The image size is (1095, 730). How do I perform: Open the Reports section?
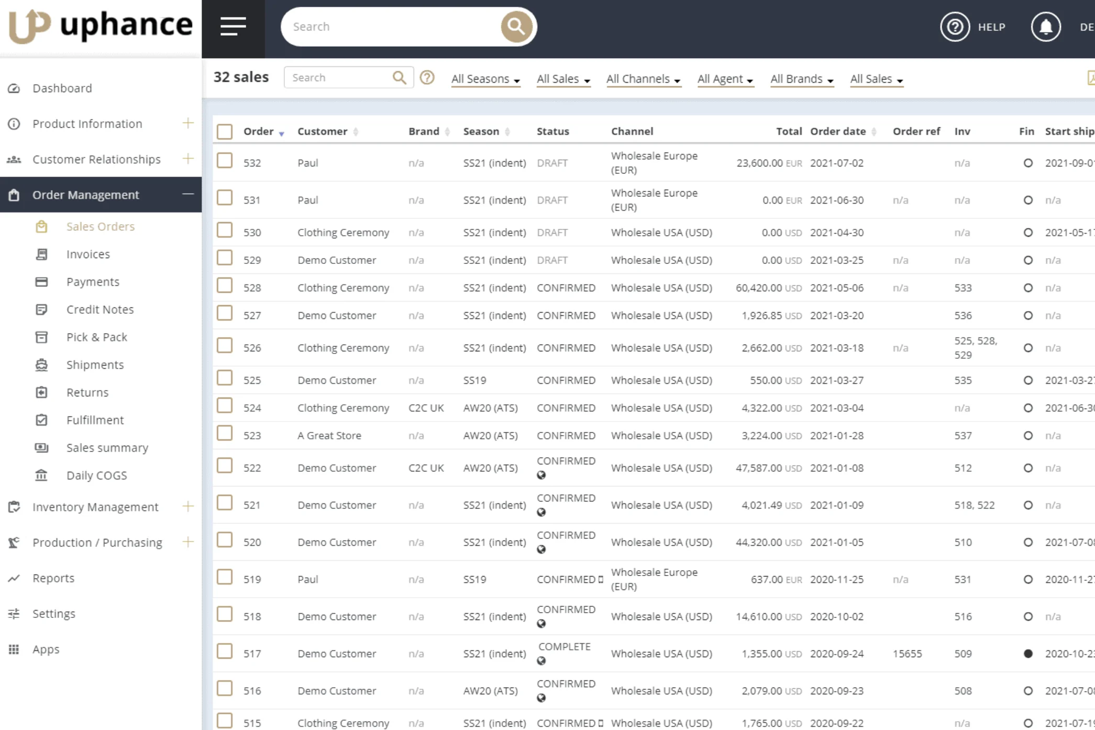53,578
